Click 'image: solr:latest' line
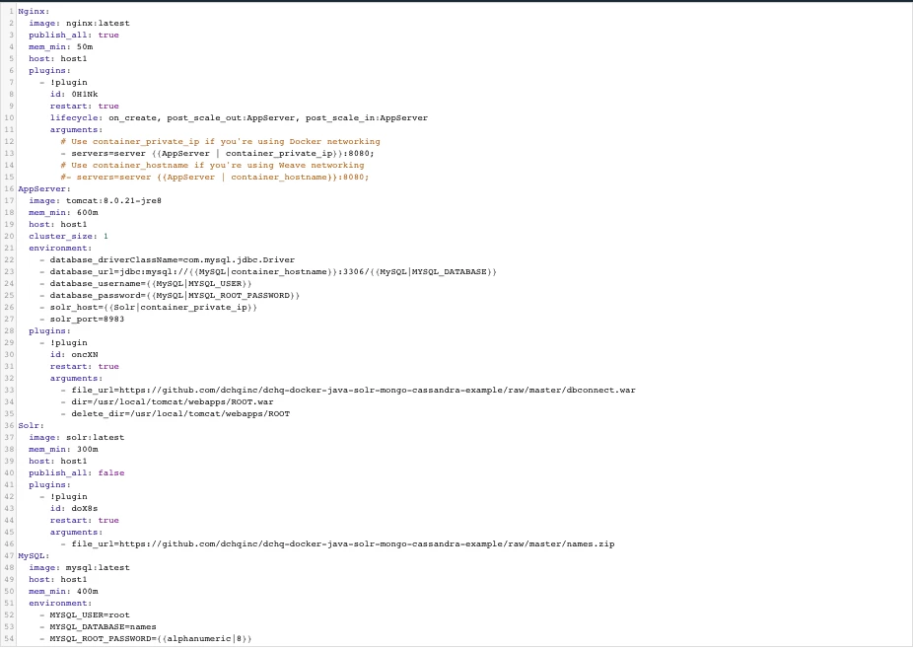The width and height of the screenshot is (913, 649). (x=77, y=438)
